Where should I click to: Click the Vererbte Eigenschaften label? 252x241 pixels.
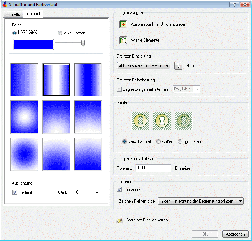(147, 220)
